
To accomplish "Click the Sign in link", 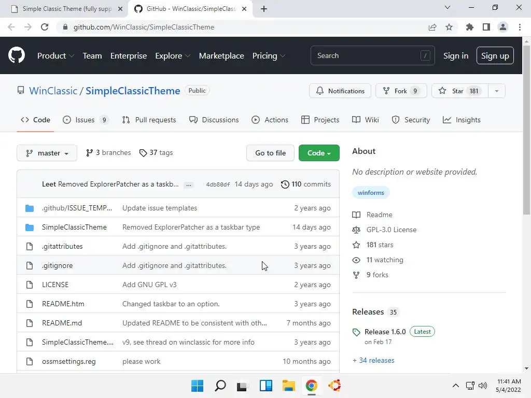I will pos(456,56).
